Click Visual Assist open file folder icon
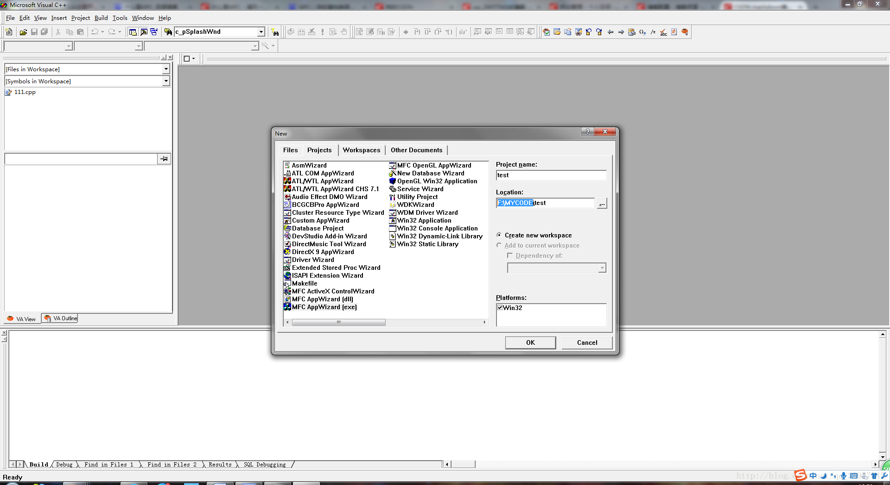Image resolution: width=890 pixels, height=485 pixels. coord(557,32)
